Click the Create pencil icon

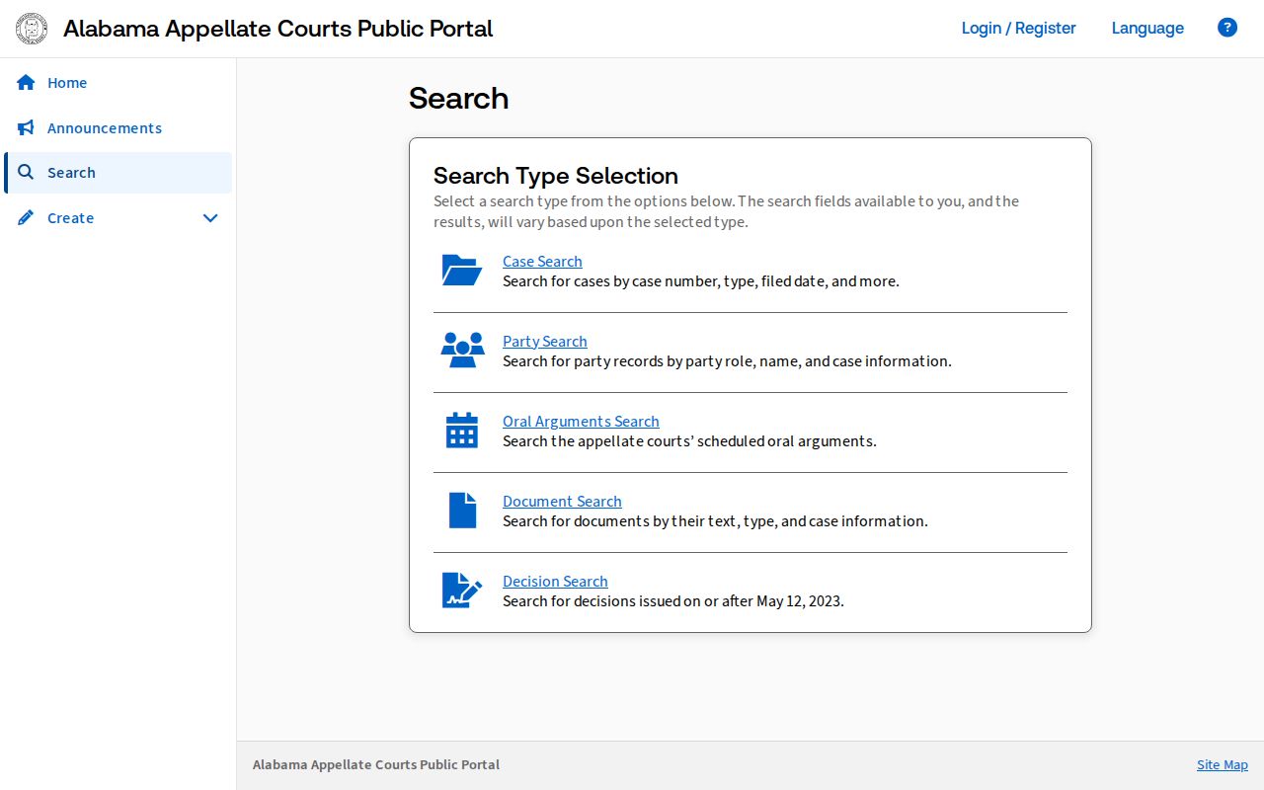[x=26, y=218]
